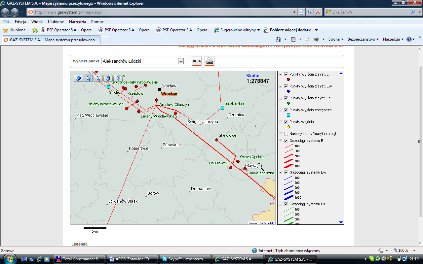
Task: Toggle Punkty wejścia checkbox
Action: (286, 122)
